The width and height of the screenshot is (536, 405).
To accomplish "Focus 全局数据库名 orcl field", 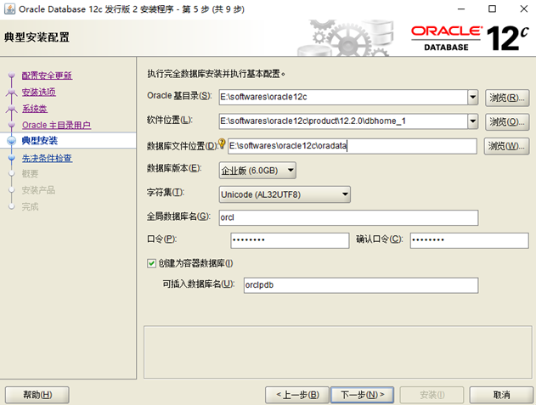I will click(x=348, y=217).
